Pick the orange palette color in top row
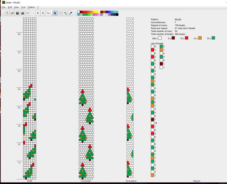227x184 pixels. click(x=92, y=12)
